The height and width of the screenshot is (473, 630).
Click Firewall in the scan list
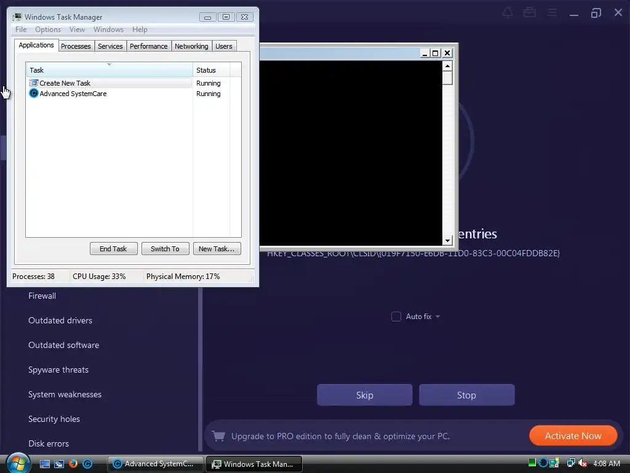coord(42,296)
